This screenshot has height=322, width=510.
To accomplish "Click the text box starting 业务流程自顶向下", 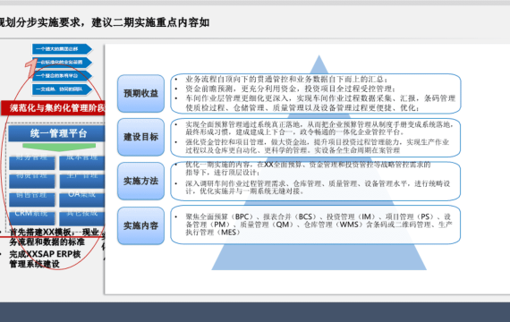I will click(316, 94).
